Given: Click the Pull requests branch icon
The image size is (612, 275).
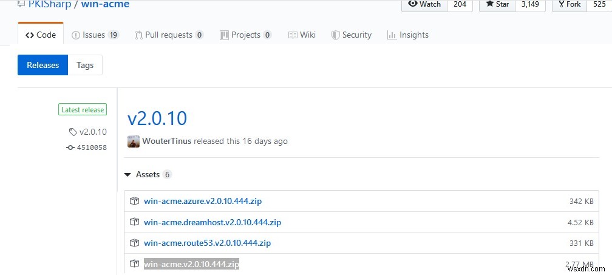Looking at the screenshot, I should tap(138, 35).
